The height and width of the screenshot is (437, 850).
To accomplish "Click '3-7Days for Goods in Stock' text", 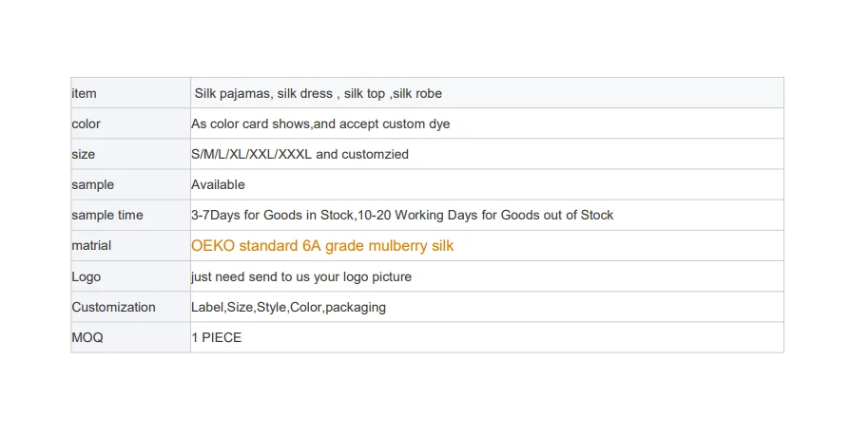I will (x=273, y=215).
